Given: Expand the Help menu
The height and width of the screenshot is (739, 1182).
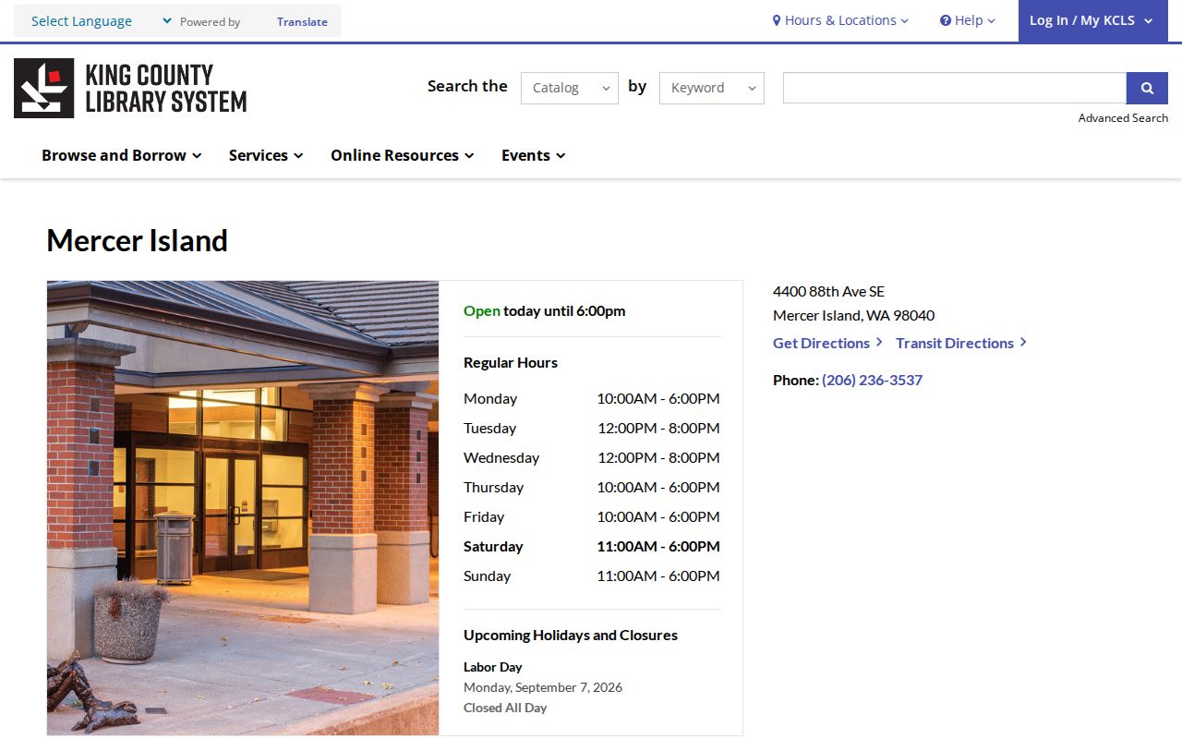Looking at the screenshot, I should click(x=968, y=20).
